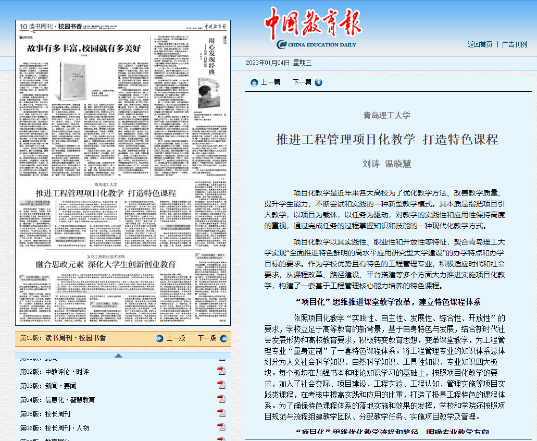The image size is (537, 441).
Task: Click the blue arrow icon after 下一篇
Action: 318,82
